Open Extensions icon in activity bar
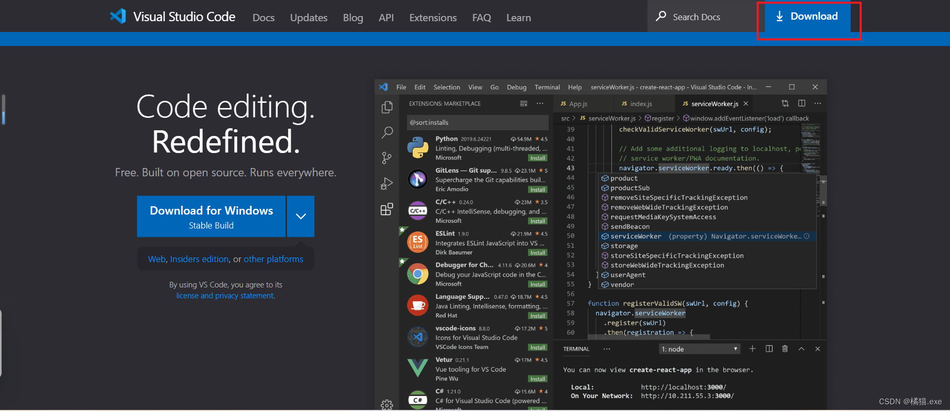Viewport: 950px width, 411px height. (x=387, y=209)
